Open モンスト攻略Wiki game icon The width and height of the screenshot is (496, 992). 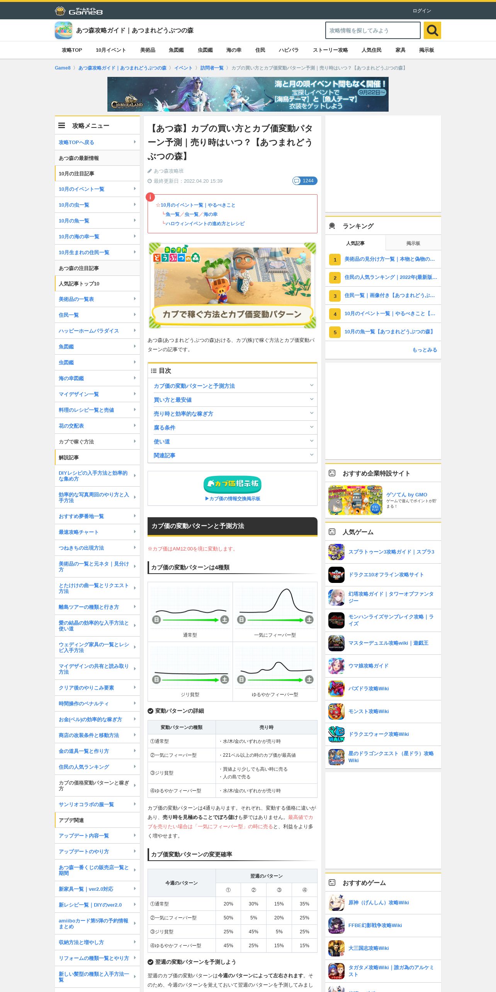click(x=336, y=712)
